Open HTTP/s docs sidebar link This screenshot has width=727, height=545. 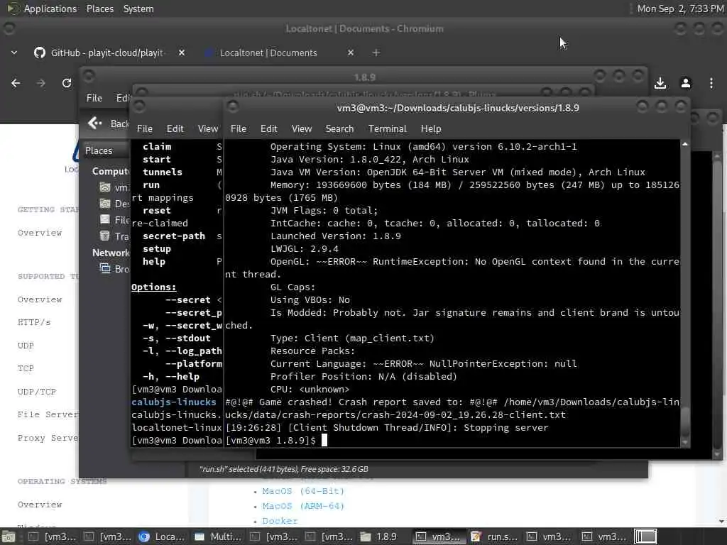point(34,323)
